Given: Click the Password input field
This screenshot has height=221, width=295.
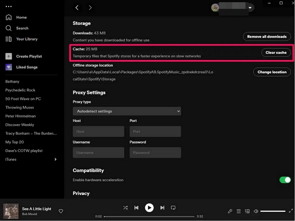Looking at the screenshot, I should pyautogui.click(x=155, y=152).
